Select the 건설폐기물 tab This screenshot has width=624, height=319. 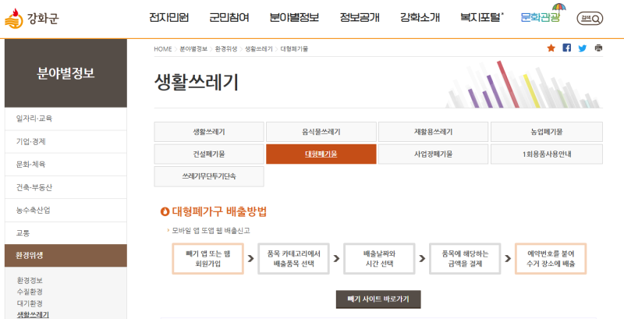(x=209, y=154)
